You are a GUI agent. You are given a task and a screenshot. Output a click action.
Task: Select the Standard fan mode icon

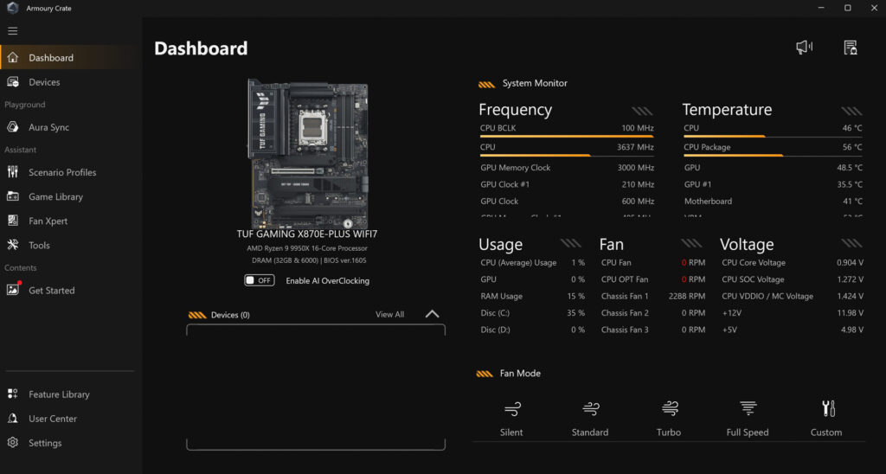[x=590, y=408]
